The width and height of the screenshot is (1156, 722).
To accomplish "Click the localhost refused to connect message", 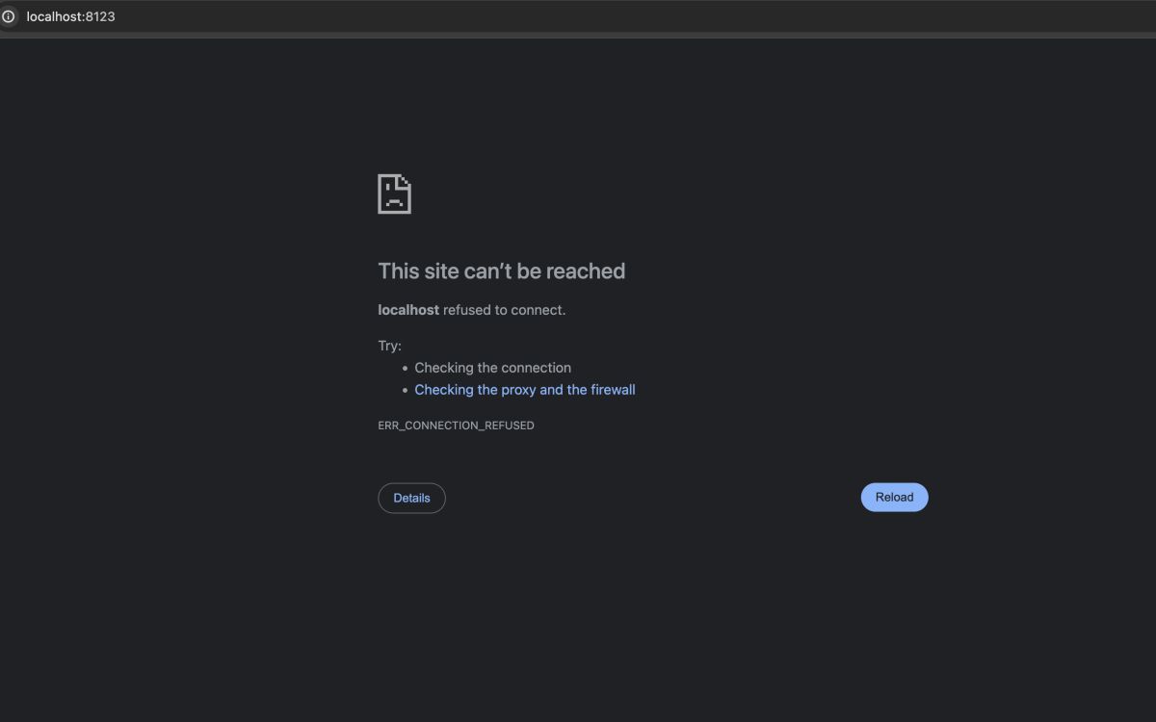I will pos(472,310).
